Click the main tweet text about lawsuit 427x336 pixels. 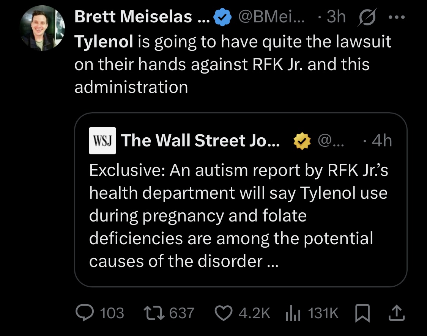click(232, 64)
